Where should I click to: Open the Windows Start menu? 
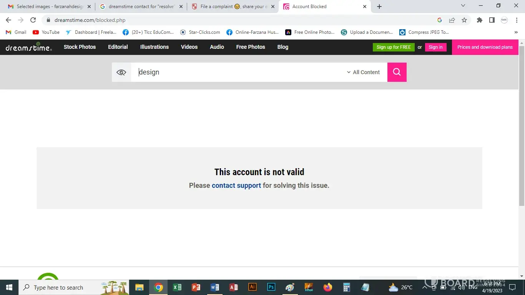pyautogui.click(x=9, y=287)
